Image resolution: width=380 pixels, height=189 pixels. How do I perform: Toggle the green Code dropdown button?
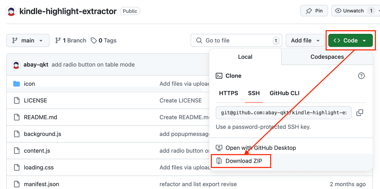click(350, 40)
